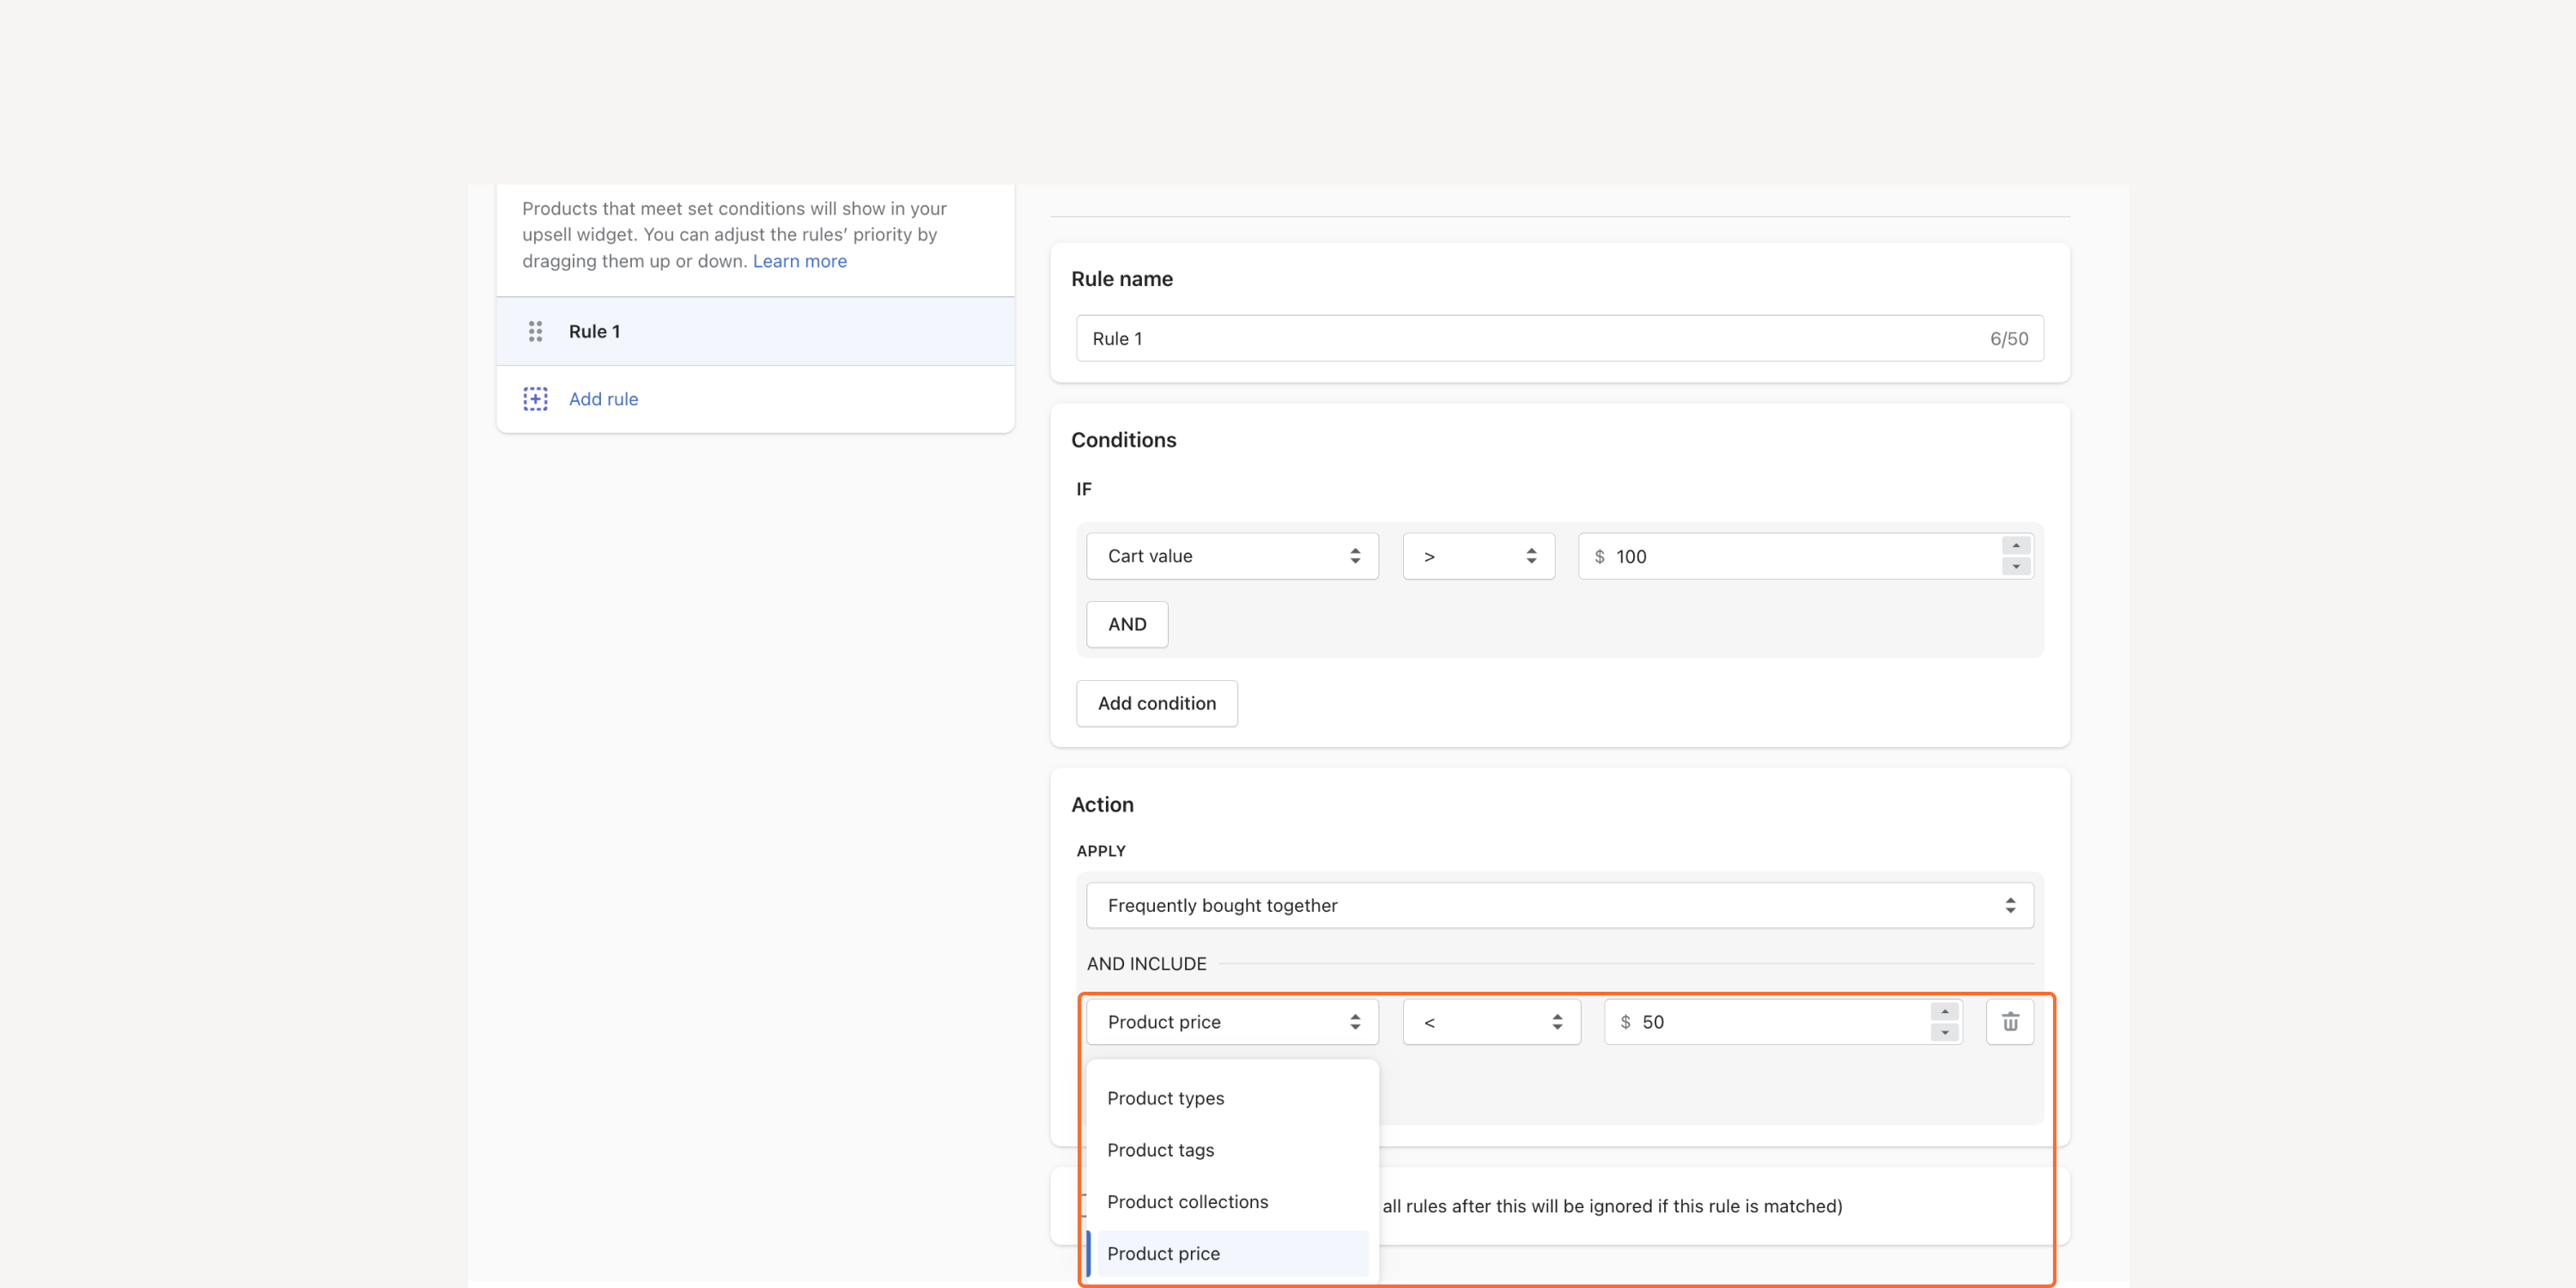Click the cart value amount field showing 100

coord(1805,556)
